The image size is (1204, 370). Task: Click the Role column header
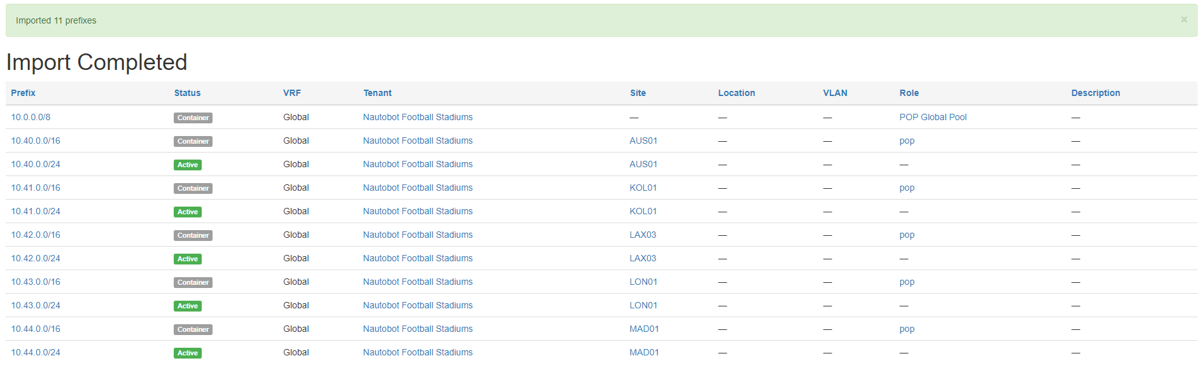point(909,93)
